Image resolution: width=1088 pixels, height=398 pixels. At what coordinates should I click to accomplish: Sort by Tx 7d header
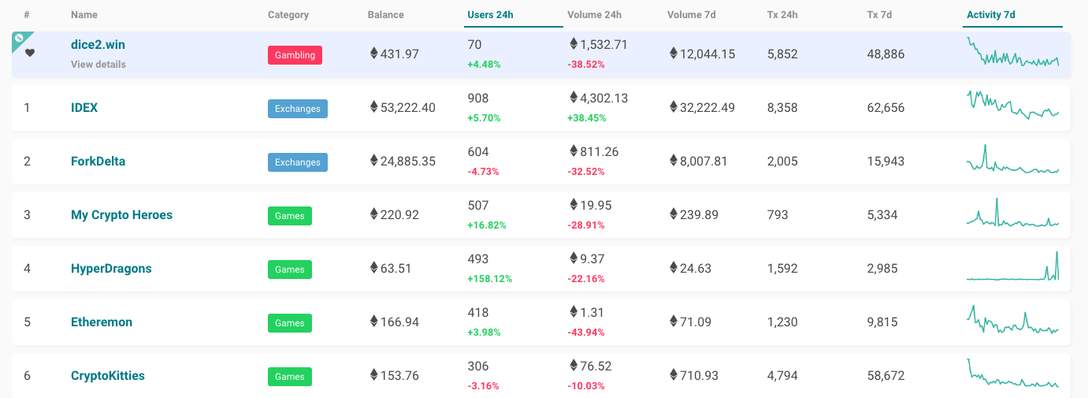[x=878, y=15]
